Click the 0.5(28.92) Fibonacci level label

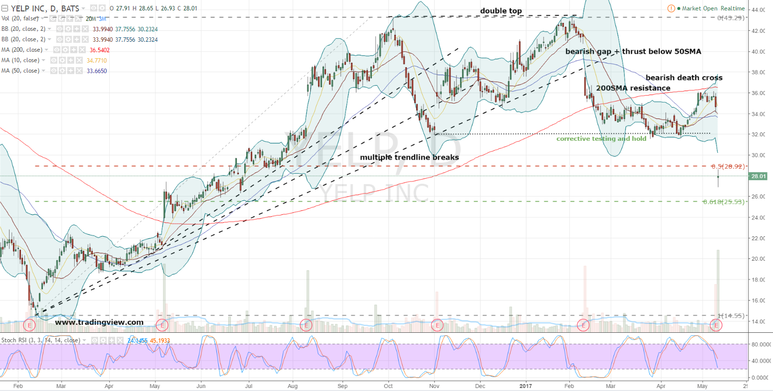(728, 166)
